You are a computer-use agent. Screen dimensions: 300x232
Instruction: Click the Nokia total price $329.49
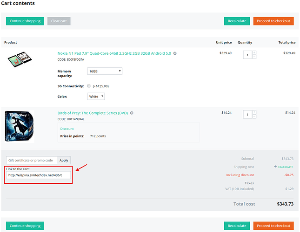click(289, 53)
